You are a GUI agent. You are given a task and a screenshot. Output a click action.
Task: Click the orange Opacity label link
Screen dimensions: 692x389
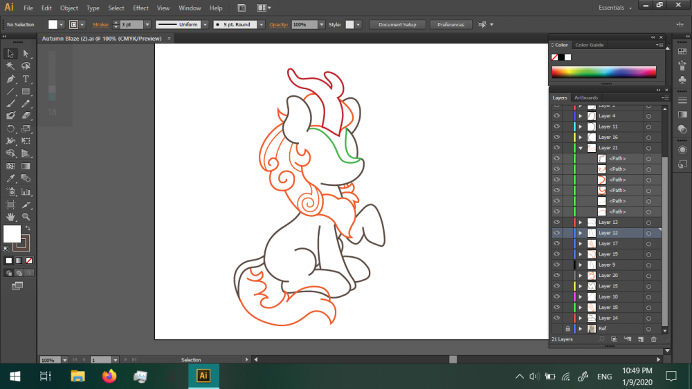pyautogui.click(x=278, y=25)
